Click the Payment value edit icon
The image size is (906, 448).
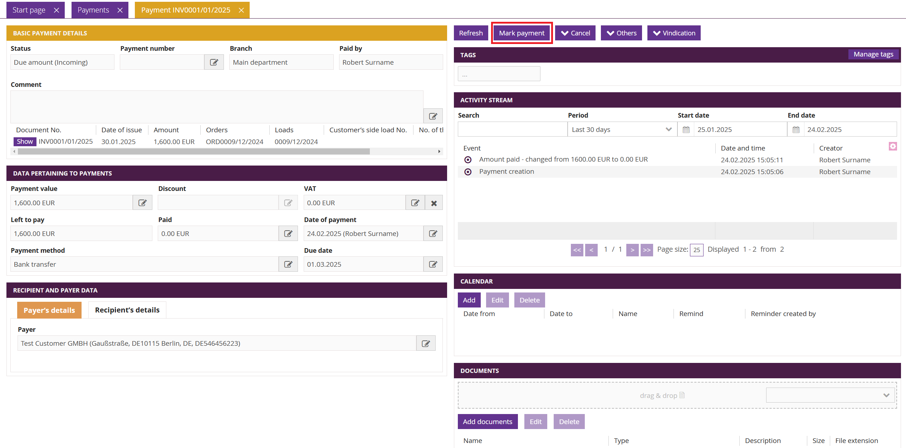[x=142, y=203]
